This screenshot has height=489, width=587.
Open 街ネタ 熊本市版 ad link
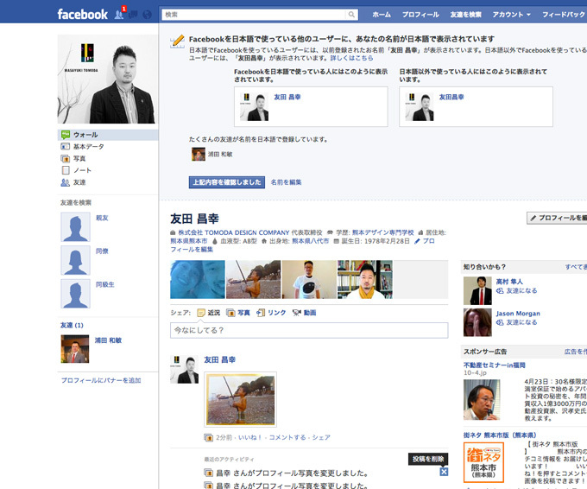[x=500, y=435]
